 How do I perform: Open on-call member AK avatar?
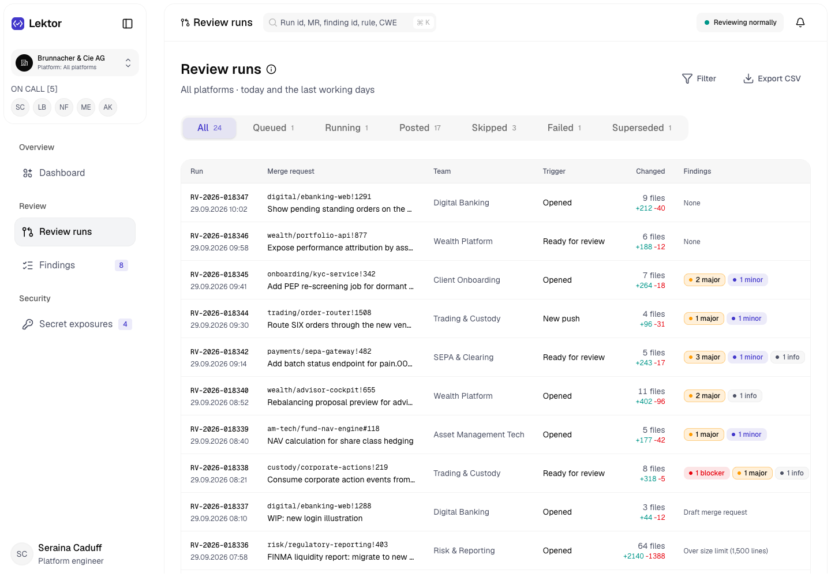(x=108, y=107)
